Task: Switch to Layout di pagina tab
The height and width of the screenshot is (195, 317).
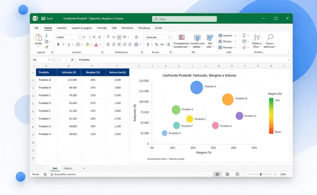Action: click(x=82, y=28)
